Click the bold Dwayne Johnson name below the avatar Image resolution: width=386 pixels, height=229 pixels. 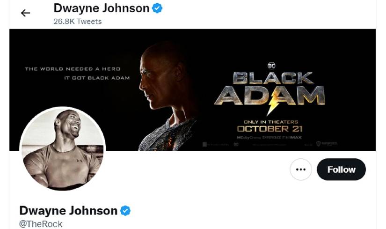pos(68,211)
